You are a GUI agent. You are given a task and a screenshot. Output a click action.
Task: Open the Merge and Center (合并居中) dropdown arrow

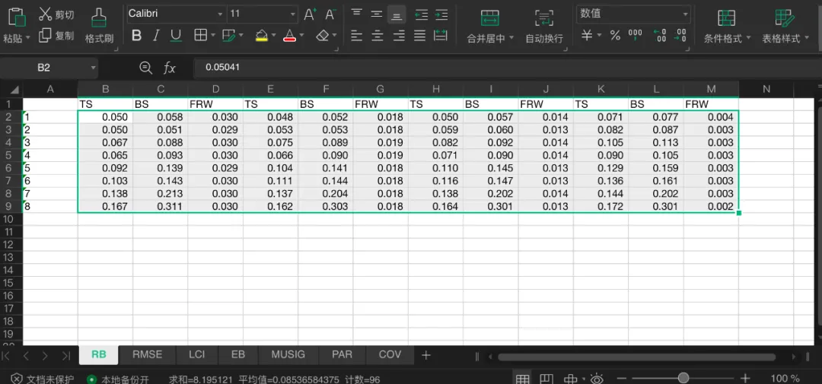pyautogui.click(x=511, y=39)
